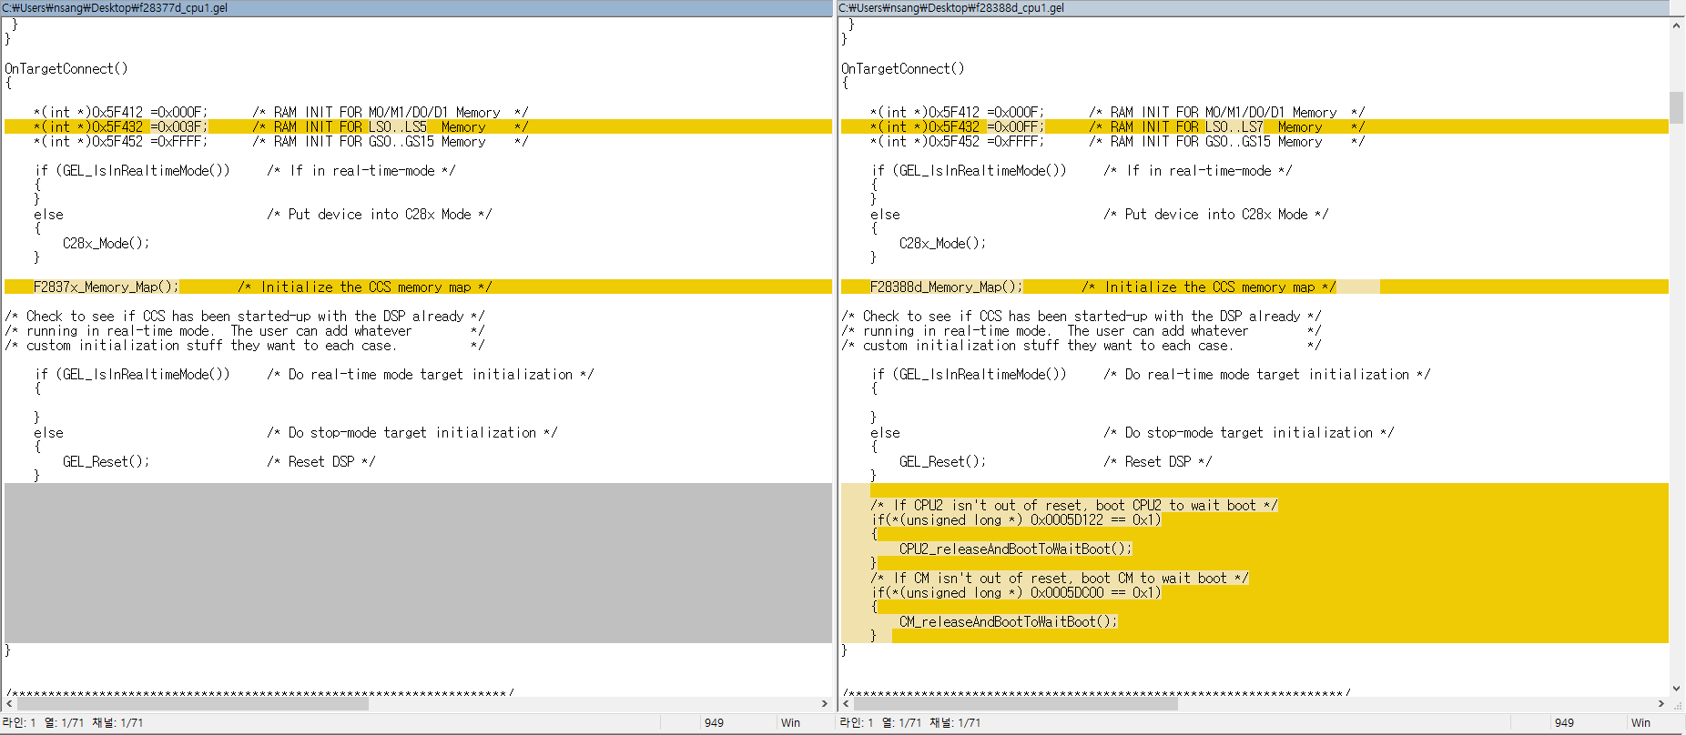Click the right pane's horizontal scrollbar thumb

tap(1016, 704)
